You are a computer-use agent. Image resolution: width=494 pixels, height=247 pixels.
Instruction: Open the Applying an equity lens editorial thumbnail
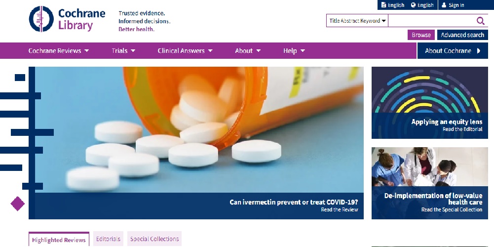pos(430,103)
